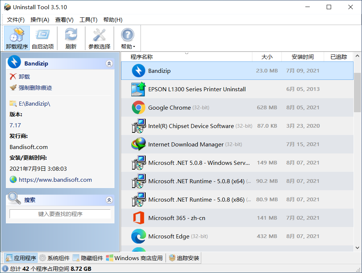Image resolution: width=362 pixels, height=273 pixels.
Task: Select the .NET Runtime 5.0.8 (x86) icon
Action: coord(139,199)
